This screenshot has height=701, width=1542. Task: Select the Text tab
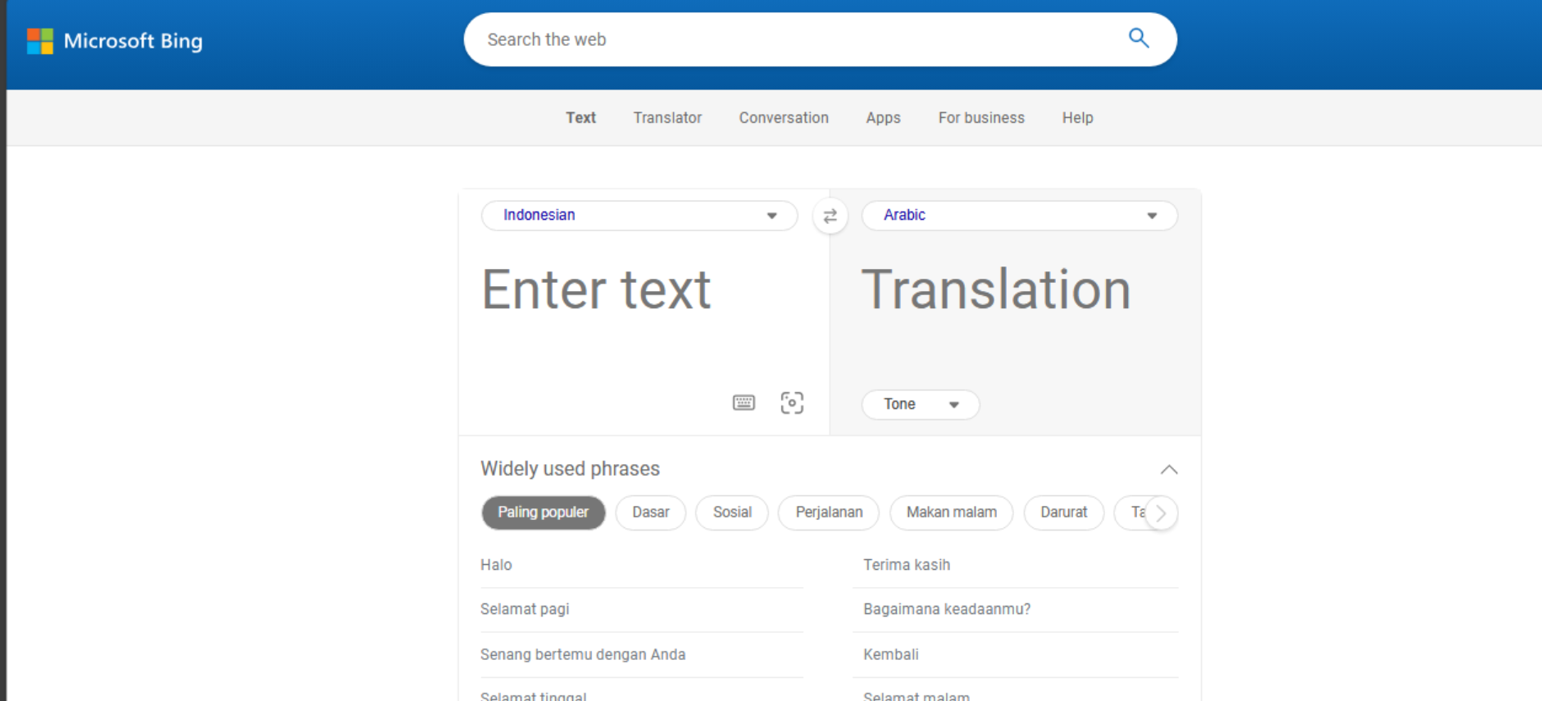(x=580, y=118)
